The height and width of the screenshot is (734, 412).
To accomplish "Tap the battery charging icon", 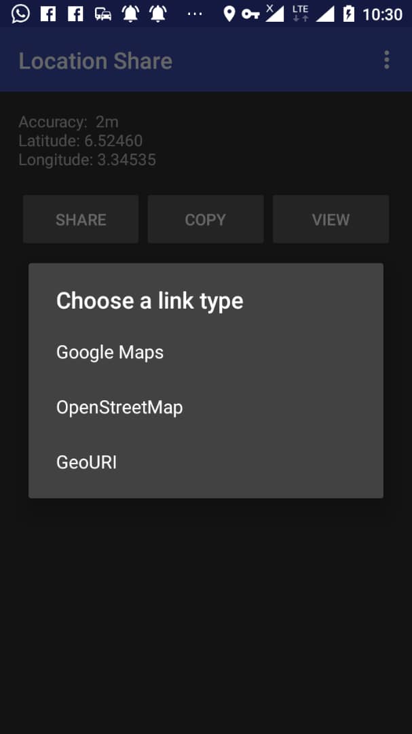I will click(x=349, y=14).
